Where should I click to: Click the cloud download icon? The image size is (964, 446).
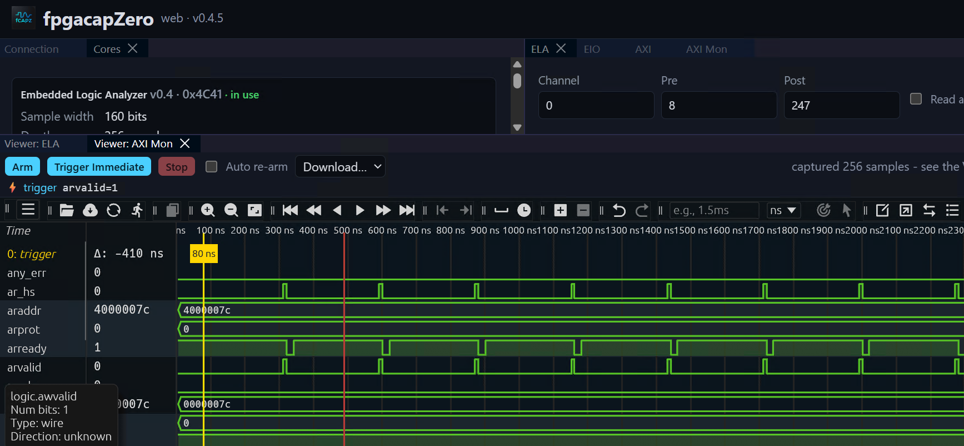click(90, 210)
